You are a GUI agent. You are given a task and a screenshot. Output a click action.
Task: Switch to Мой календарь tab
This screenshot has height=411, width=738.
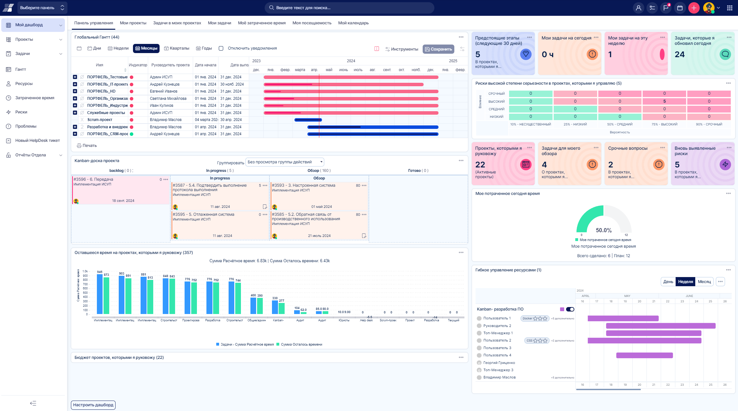pyautogui.click(x=353, y=23)
